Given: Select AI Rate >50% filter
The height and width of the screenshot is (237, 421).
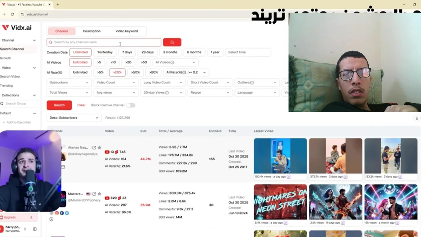Looking at the screenshot, I should [136, 72].
